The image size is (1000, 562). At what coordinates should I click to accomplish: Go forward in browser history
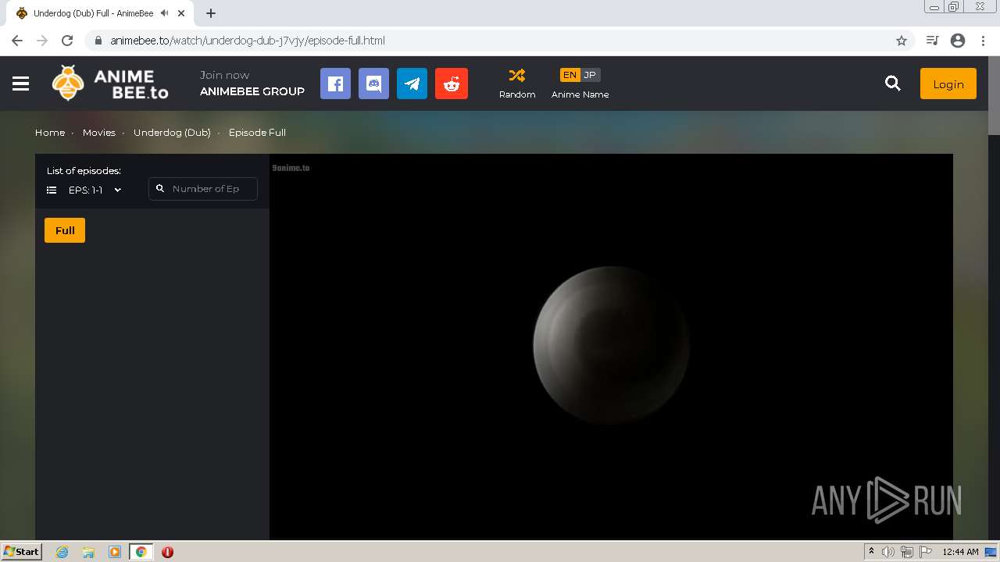pyautogui.click(x=42, y=41)
